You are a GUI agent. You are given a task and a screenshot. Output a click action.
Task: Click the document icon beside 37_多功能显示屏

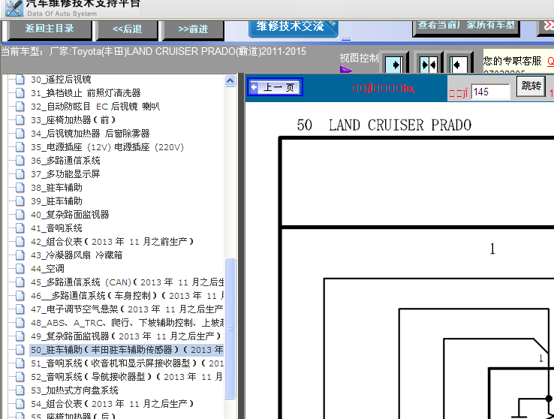20,173
